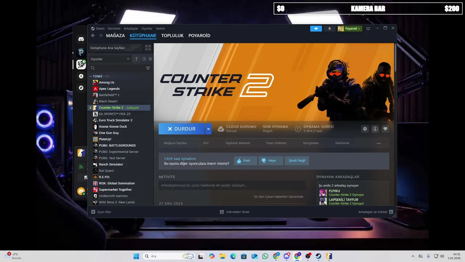Collapse TÜMÜ games category
465x262 pixels.
click(91, 76)
